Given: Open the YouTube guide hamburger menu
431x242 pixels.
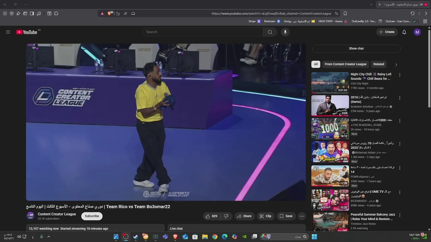Looking at the screenshot, I should click(x=8, y=32).
